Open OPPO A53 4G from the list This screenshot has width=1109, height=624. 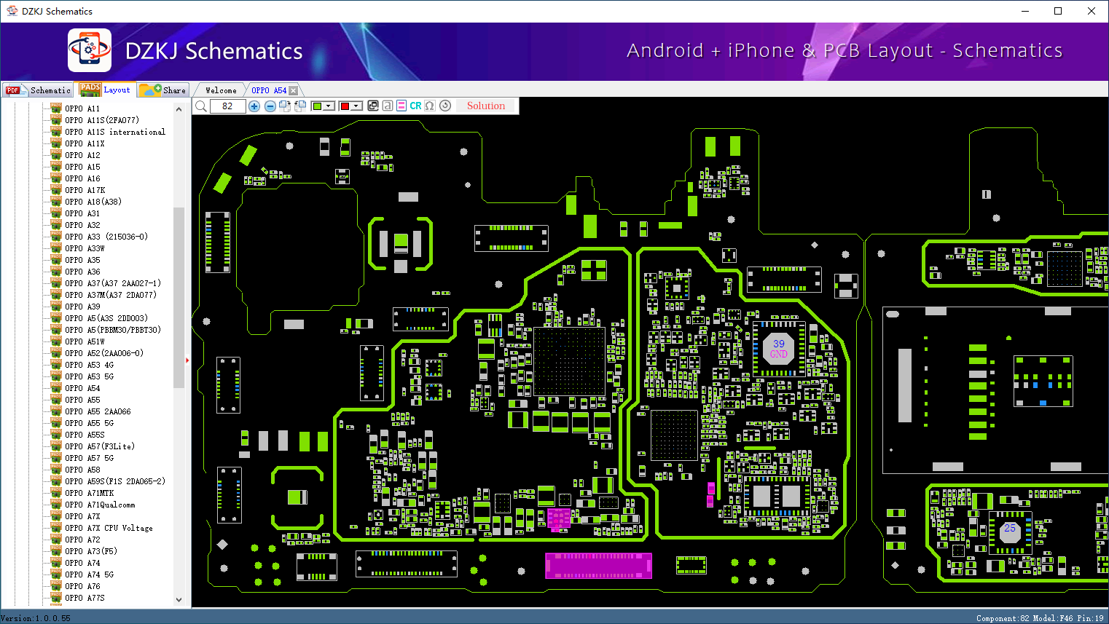click(90, 365)
